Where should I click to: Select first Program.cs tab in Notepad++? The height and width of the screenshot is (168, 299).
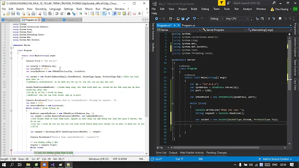point(11,20)
